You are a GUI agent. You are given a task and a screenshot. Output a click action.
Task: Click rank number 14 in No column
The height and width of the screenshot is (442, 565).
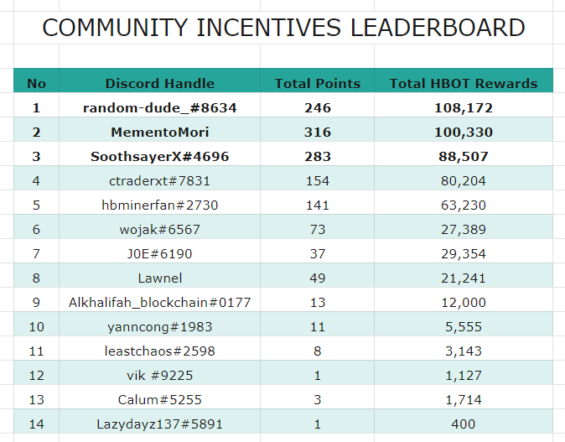point(36,424)
